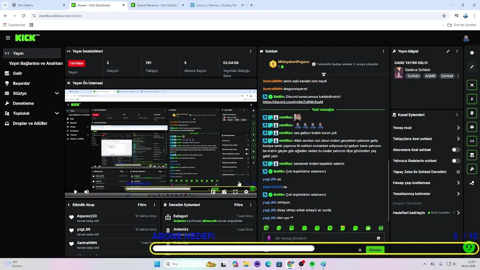Open stream preview settings gear
Image resolution: width=480 pixels, height=270 pixels.
[246, 192]
